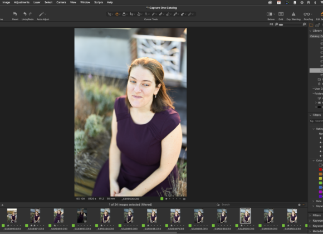Screen dimensions: 323x234
Task: Click the Reset adjustments icon
Action: (15, 14)
